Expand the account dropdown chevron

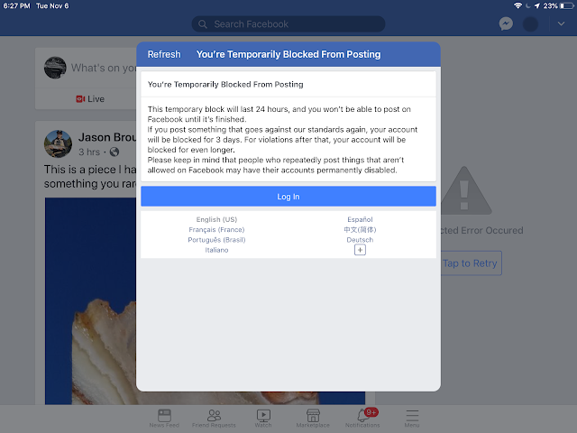[561, 24]
